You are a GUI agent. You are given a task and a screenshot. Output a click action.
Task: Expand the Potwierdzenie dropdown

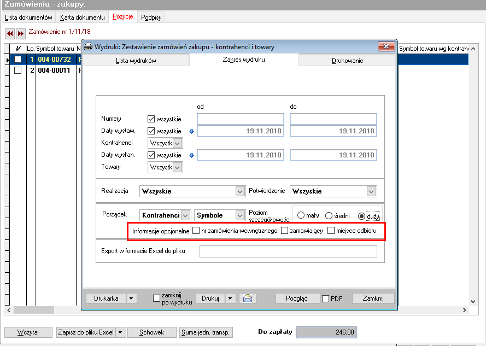[x=371, y=191]
